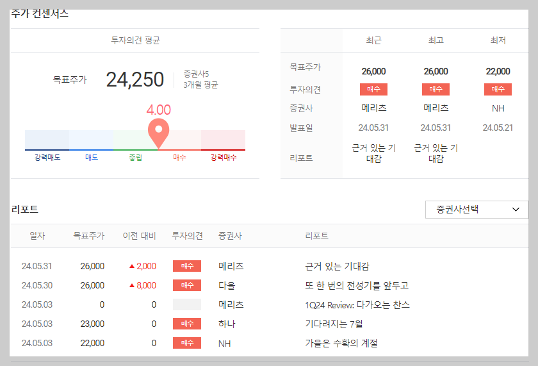Click the 최저 target price 22,000
538x366 pixels.
pyautogui.click(x=498, y=71)
